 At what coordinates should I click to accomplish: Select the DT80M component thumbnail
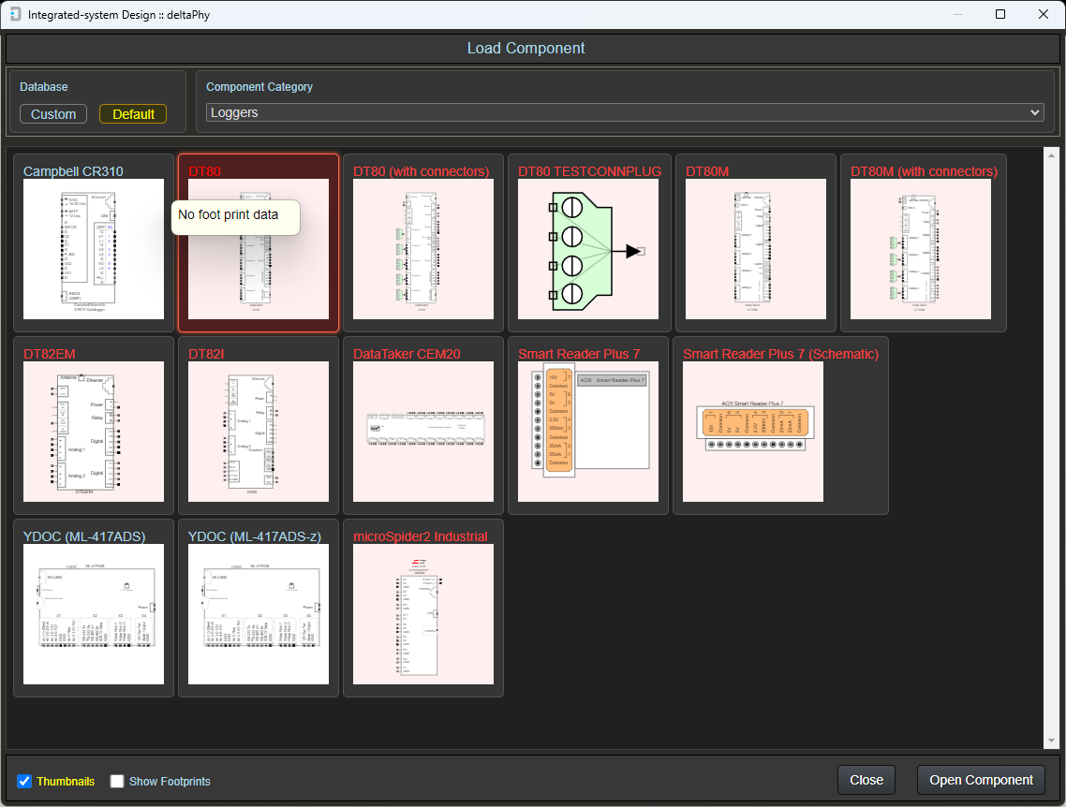(x=755, y=250)
